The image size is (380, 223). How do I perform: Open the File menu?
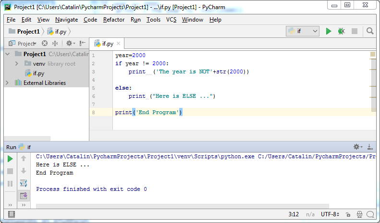coord(11,20)
